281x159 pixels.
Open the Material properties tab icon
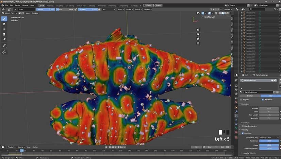click(x=236, y=132)
